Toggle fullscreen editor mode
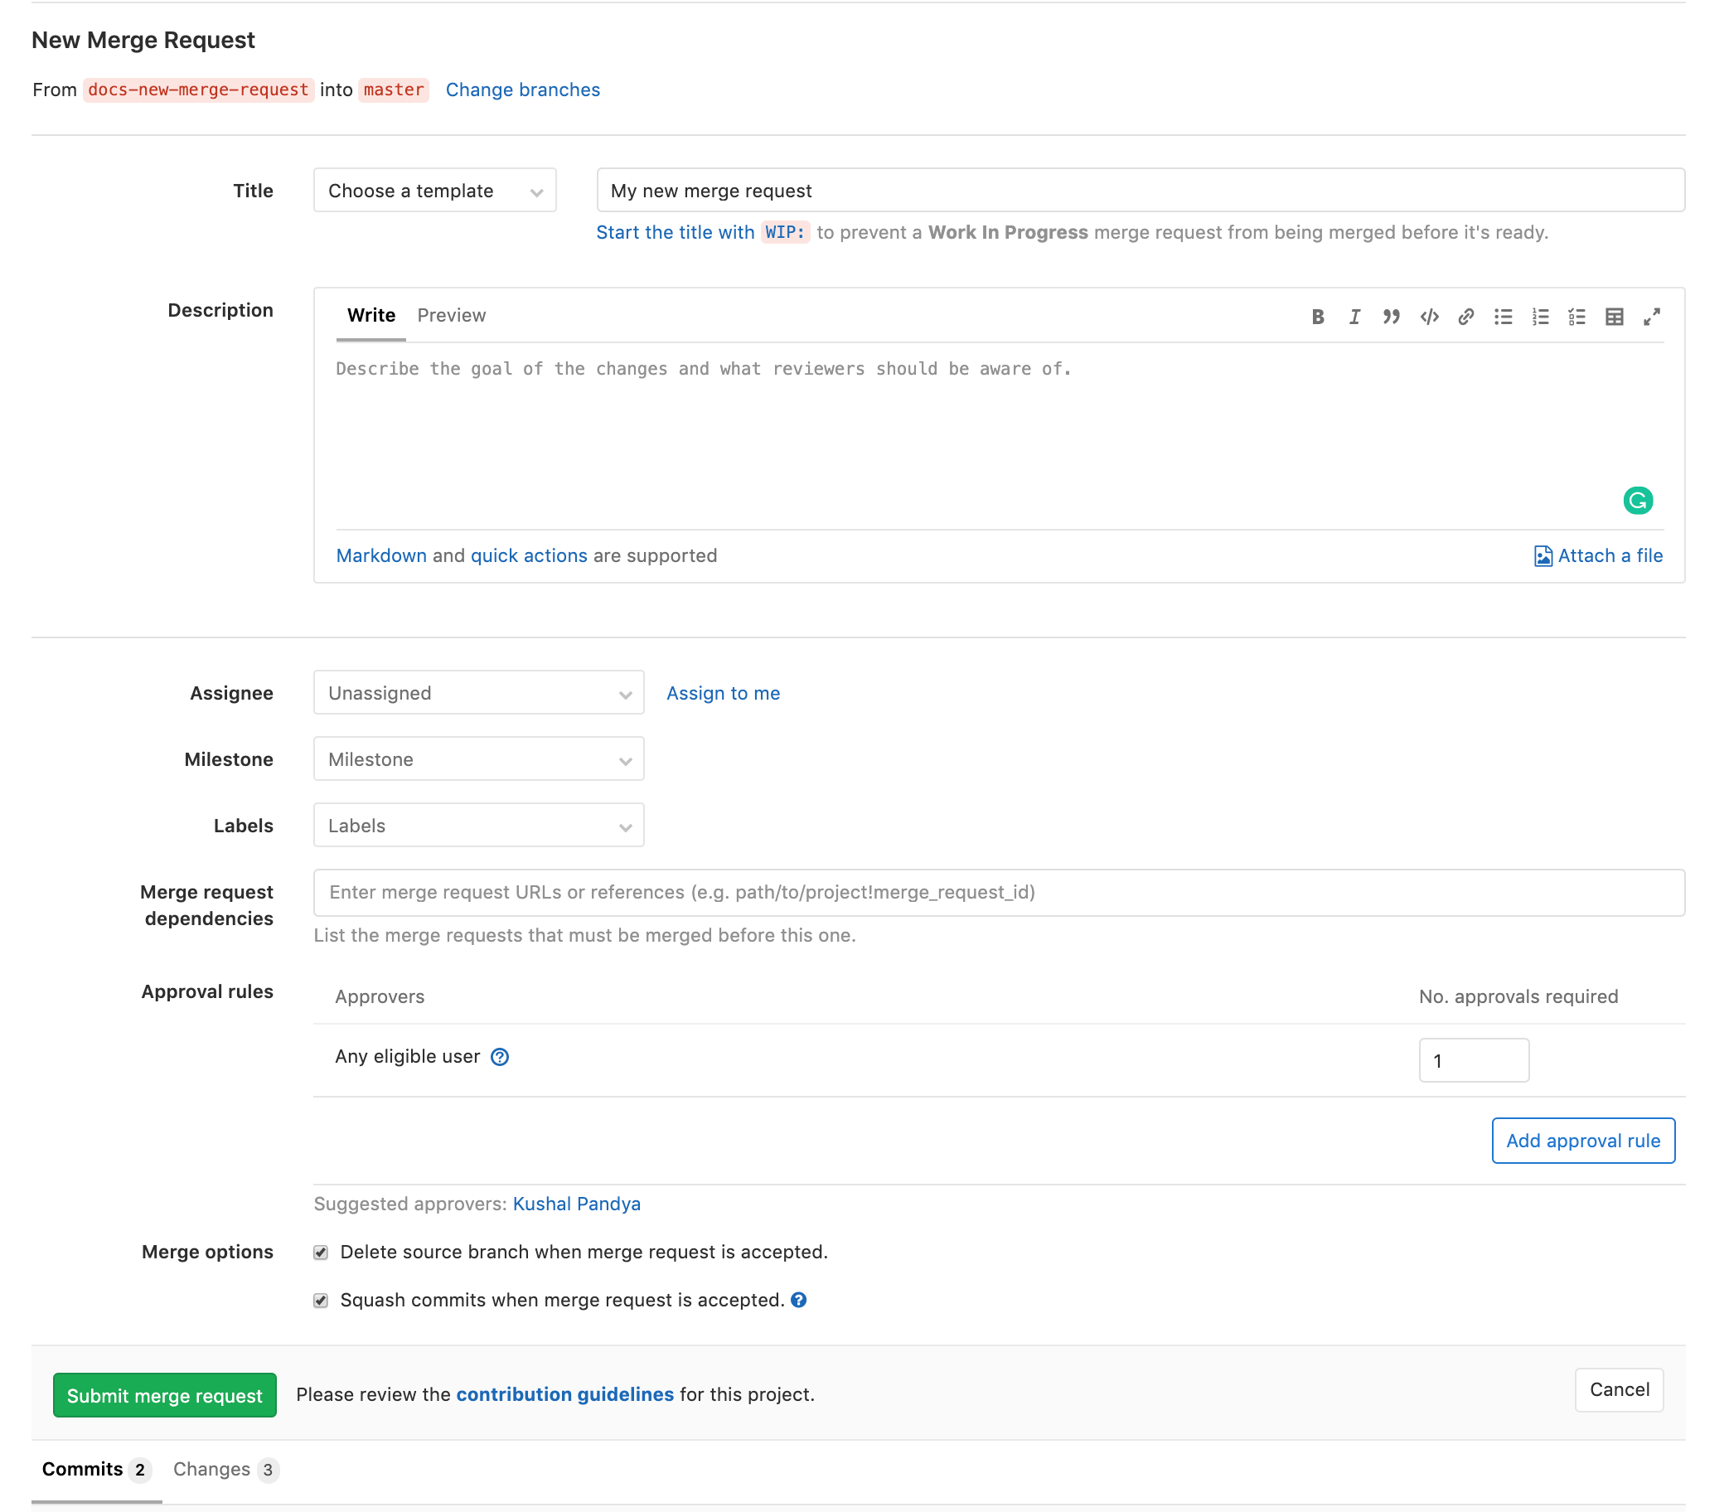The image size is (1729, 1512). click(x=1653, y=313)
